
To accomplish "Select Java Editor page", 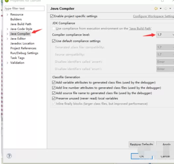I will 18,39.
